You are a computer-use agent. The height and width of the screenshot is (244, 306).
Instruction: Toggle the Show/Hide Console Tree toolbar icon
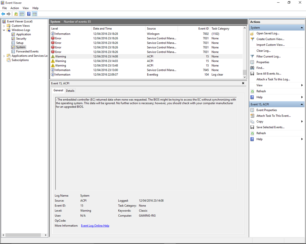tap(22, 14)
